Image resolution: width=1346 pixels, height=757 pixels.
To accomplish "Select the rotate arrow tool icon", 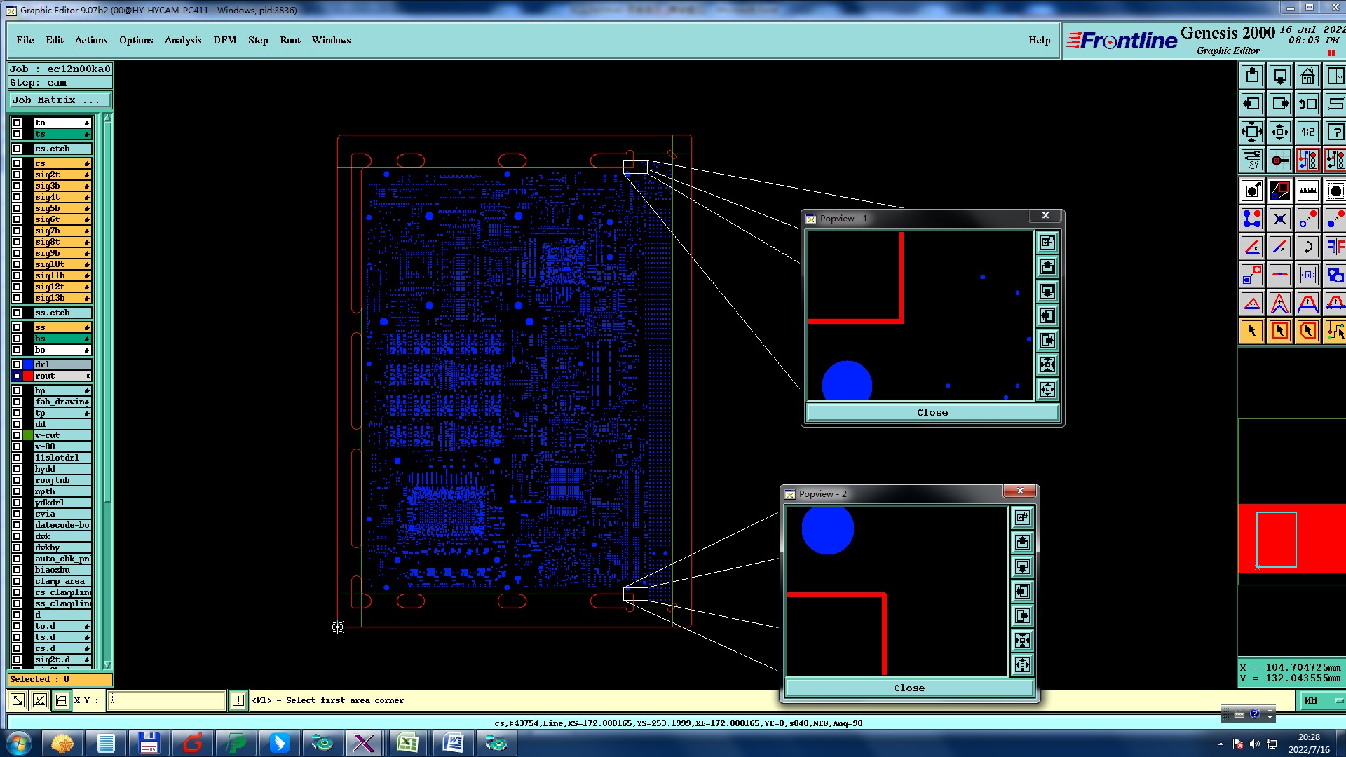I will click(1307, 247).
